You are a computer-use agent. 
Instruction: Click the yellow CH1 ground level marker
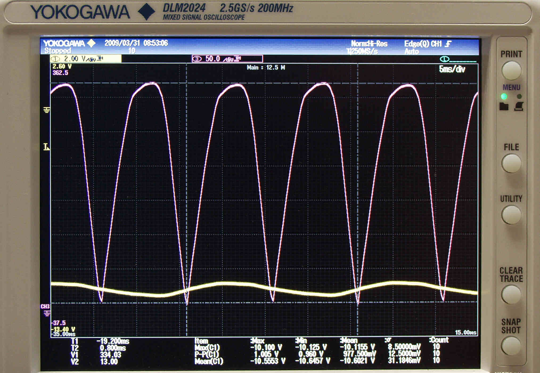47,110
